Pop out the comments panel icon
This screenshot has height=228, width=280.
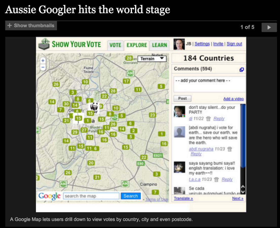242,70
